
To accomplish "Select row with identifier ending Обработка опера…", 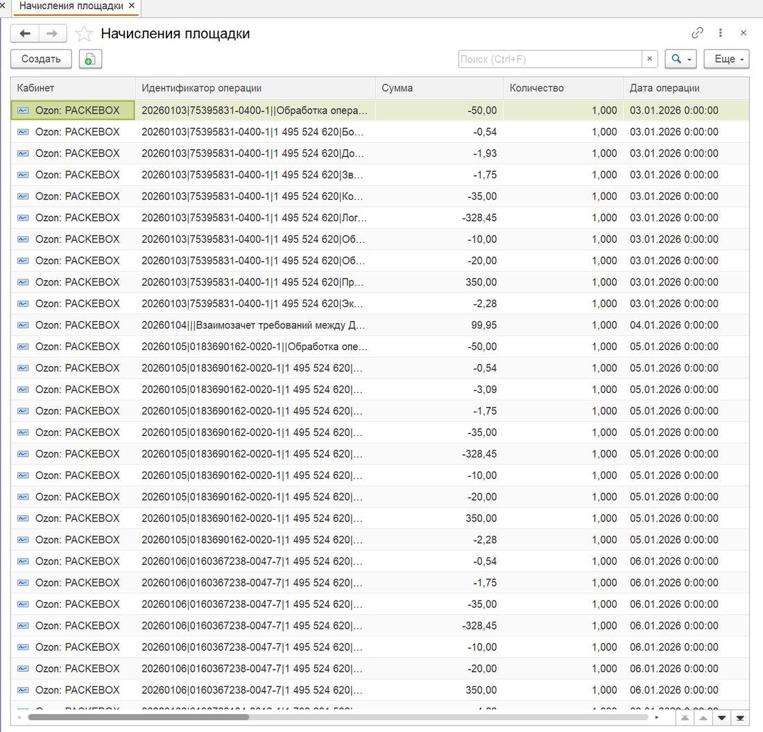I will (x=379, y=110).
